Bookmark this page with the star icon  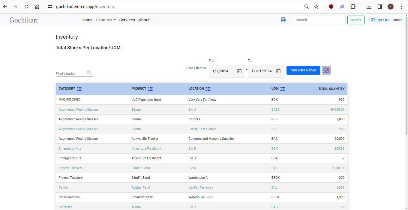(316, 7)
